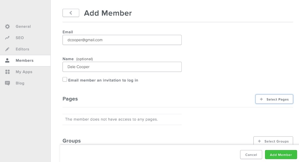
Task: Click the back arrow chevron button
Action: 71,13
